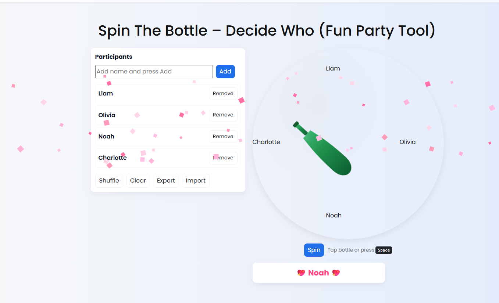Click the Add button
This screenshot has height=303, width=499.
coord(225,71)
